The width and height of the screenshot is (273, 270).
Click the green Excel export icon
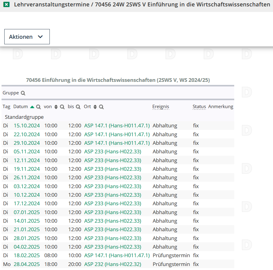pyautogui.click(x=6, y=5)
